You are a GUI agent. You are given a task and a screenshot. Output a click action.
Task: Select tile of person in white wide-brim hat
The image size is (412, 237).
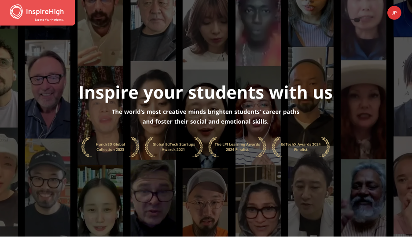click(364, 110)
